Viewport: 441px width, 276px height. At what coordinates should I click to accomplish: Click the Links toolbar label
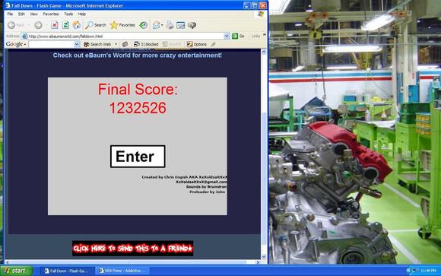click(x=255, y=36)
